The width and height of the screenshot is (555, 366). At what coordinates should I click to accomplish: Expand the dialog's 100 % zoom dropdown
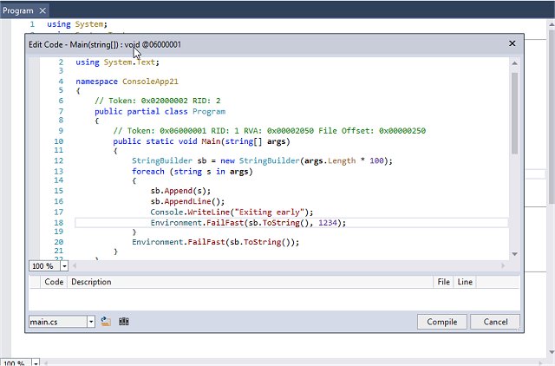coord(64,265)
